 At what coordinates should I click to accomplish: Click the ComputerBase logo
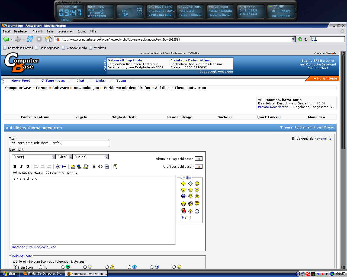(x=22, y=63)
